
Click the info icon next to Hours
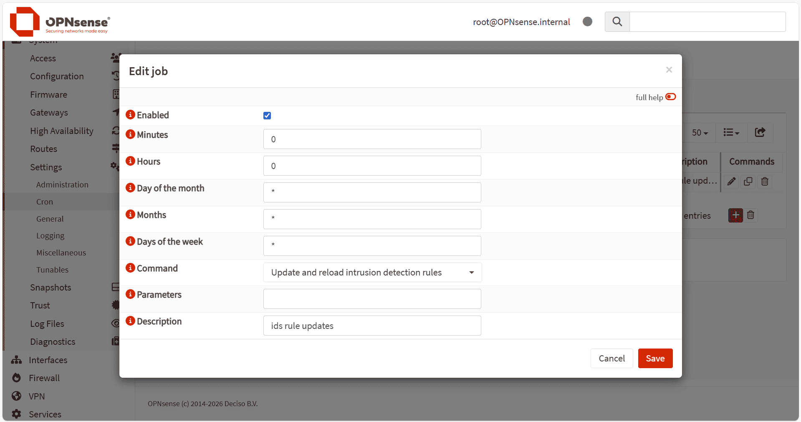pos(130,161)
